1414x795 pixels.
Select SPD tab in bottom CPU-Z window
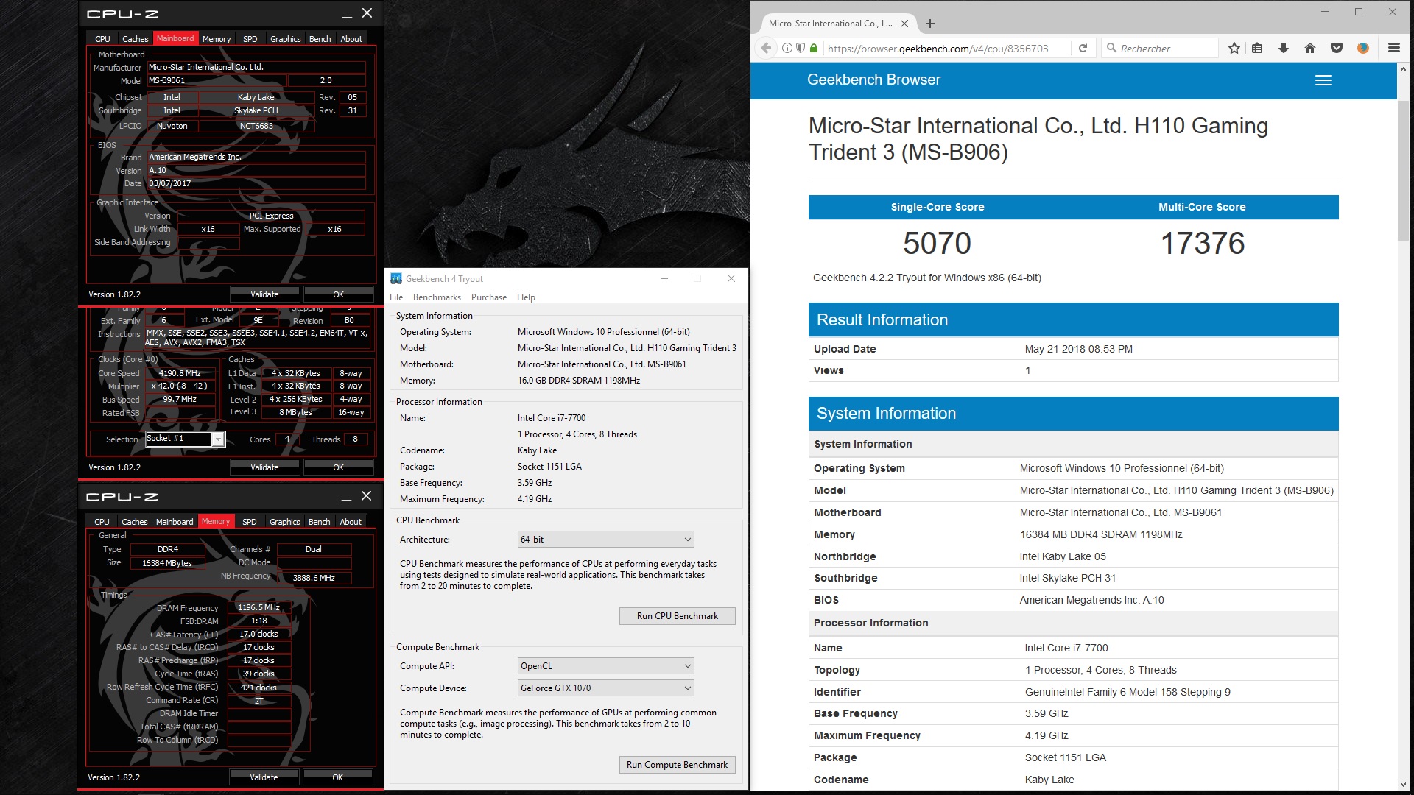[x=250, y=522]
